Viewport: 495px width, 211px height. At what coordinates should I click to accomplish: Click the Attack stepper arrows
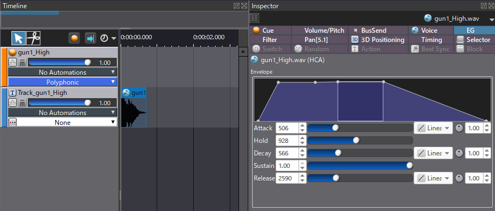[x=302, y=128]
